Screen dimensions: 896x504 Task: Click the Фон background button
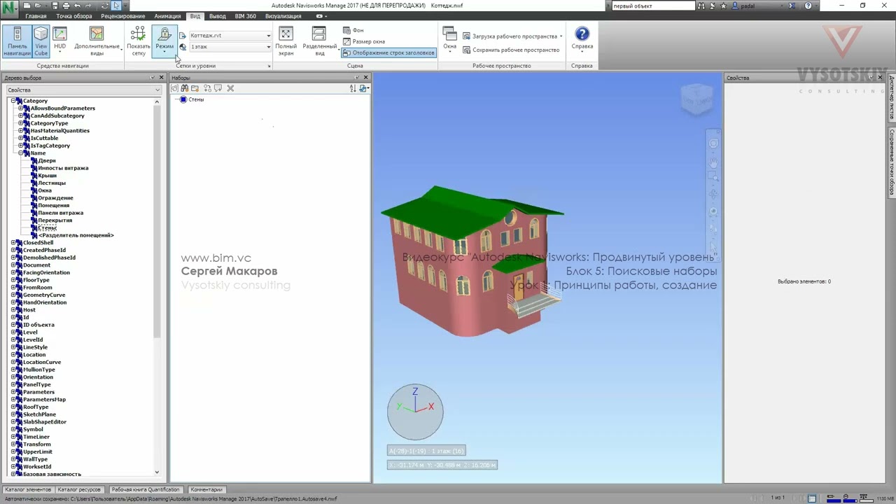[x=353, y=31]
